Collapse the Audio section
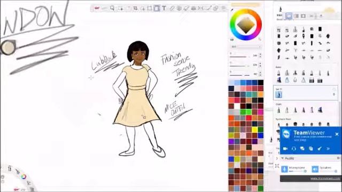This screenshot has width=342, height=192. point(283,158)
